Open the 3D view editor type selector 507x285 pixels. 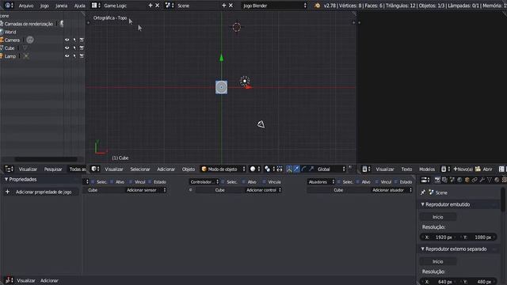95,169
